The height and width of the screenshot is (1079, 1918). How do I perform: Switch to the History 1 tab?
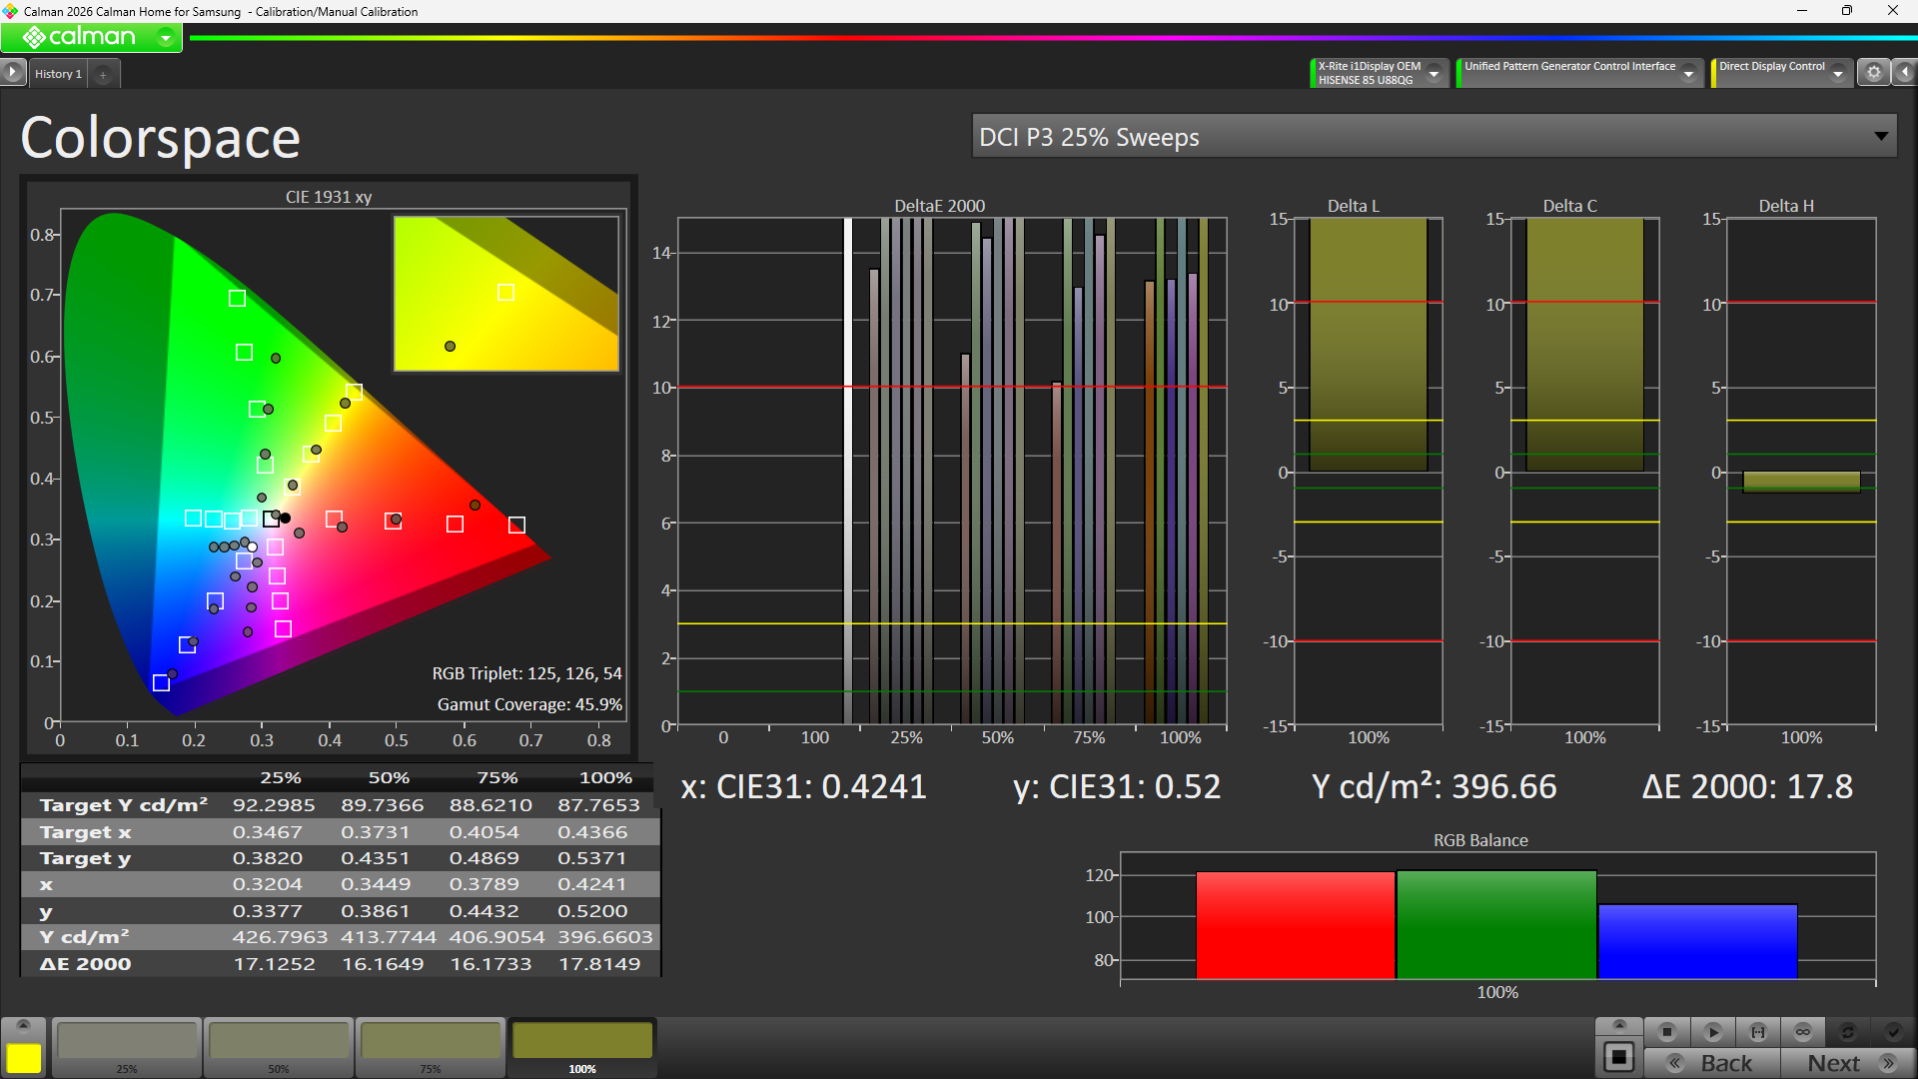(58, 74)
